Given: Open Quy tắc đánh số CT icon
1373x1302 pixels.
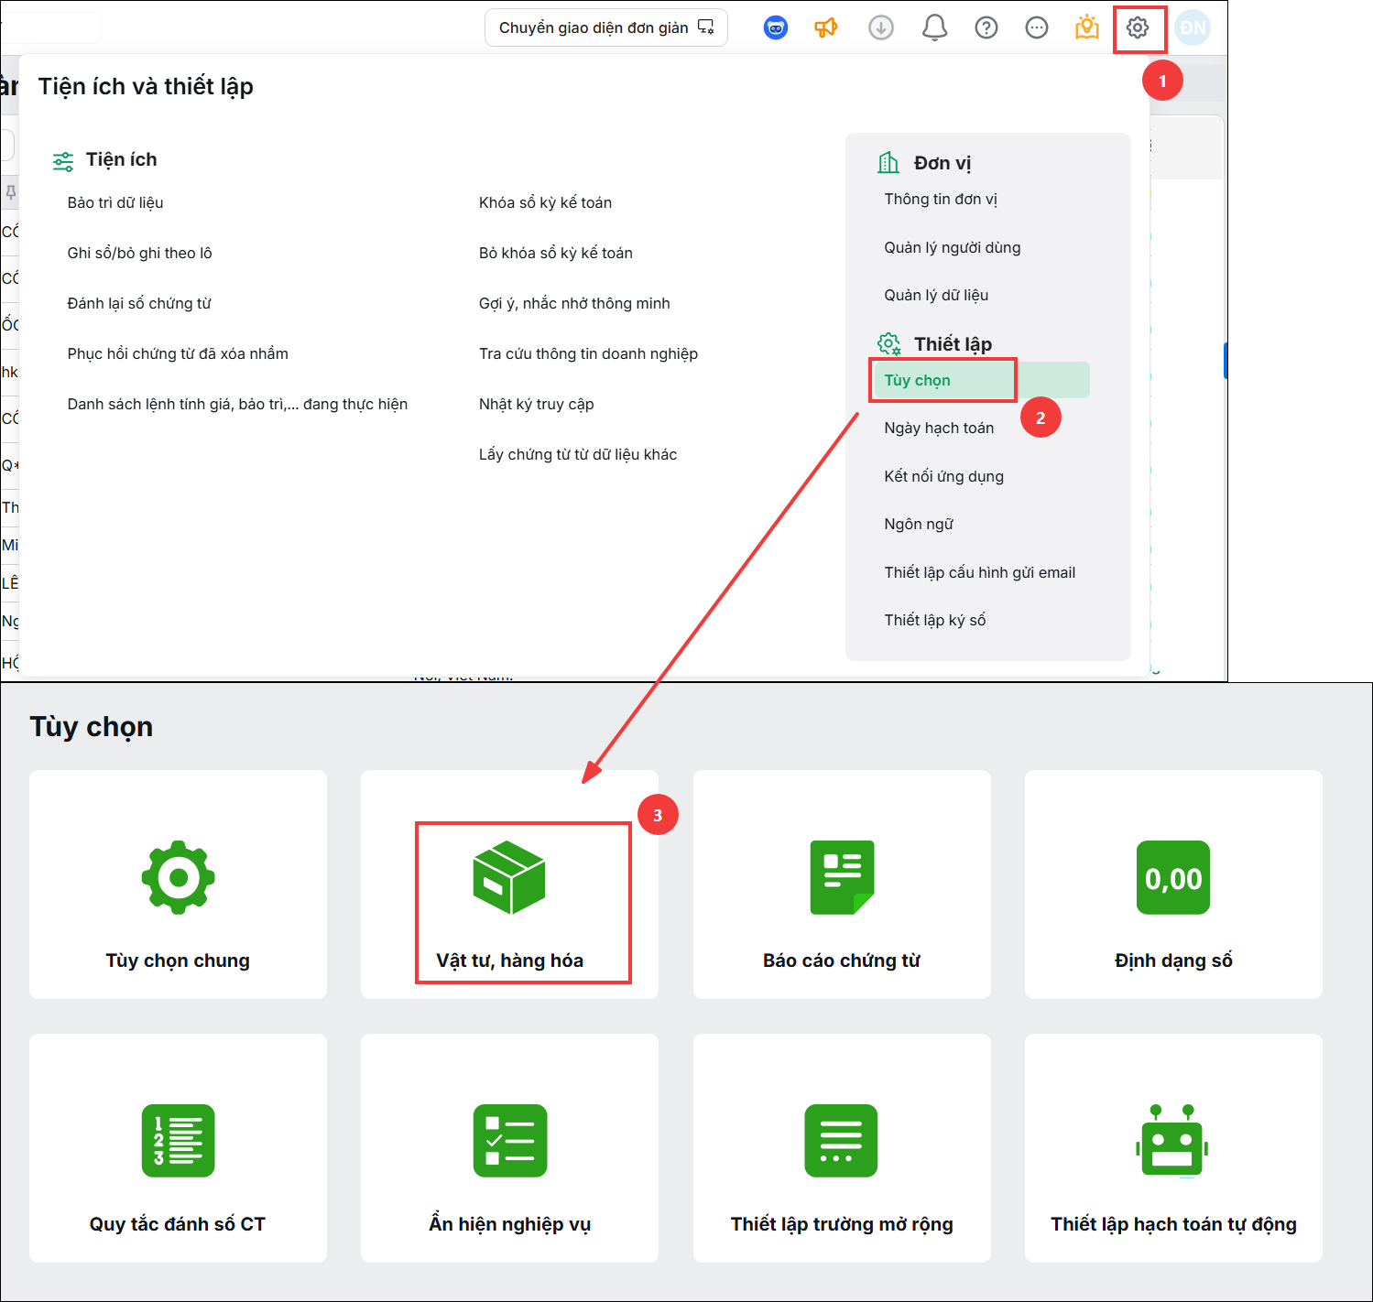Looking at the screenshot, I should click(x=178, y=1141).
